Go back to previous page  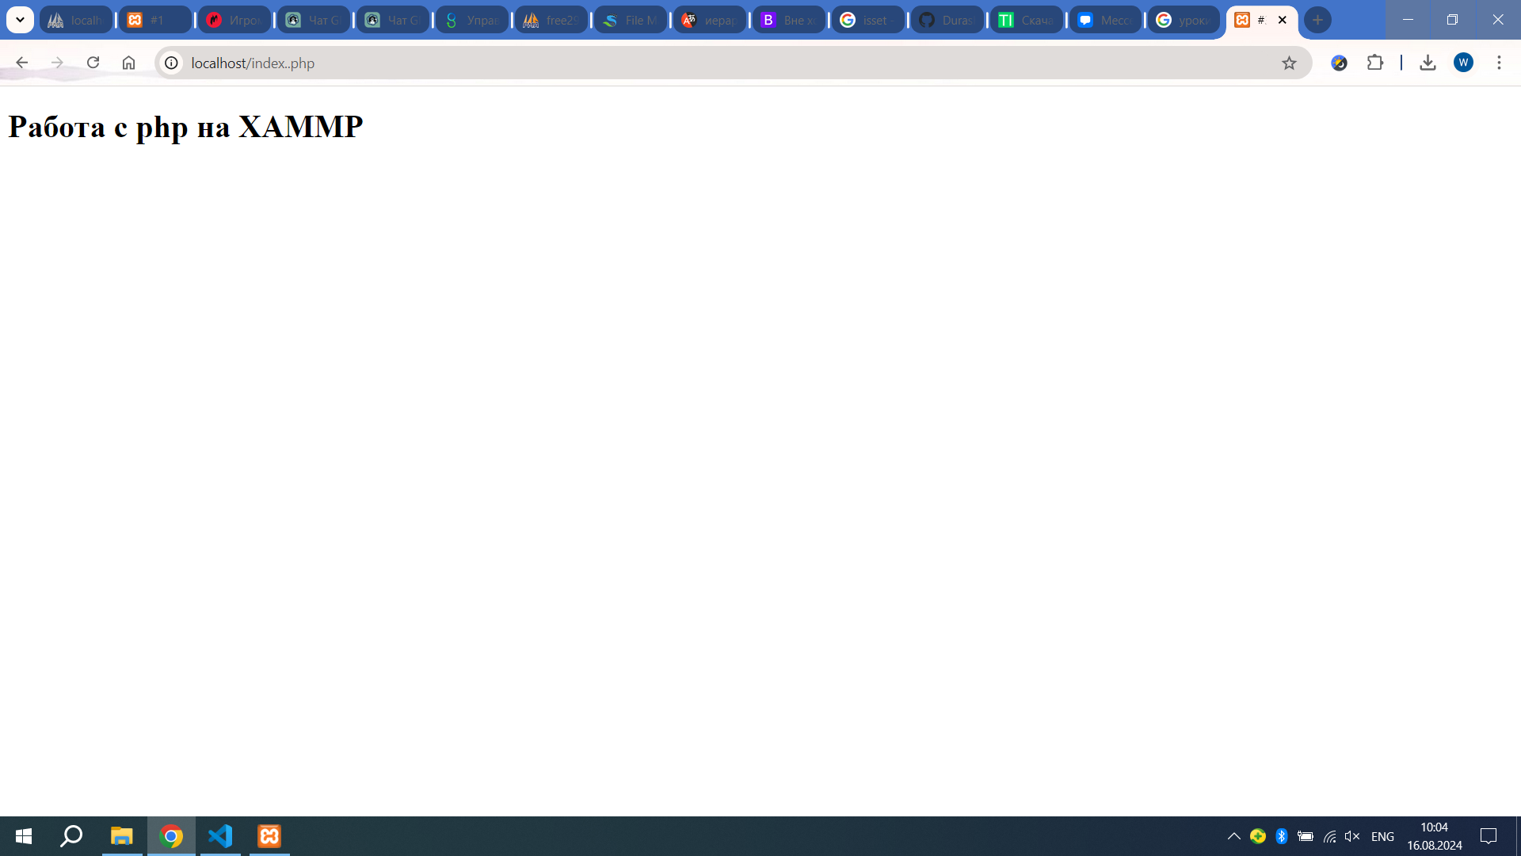21,63
